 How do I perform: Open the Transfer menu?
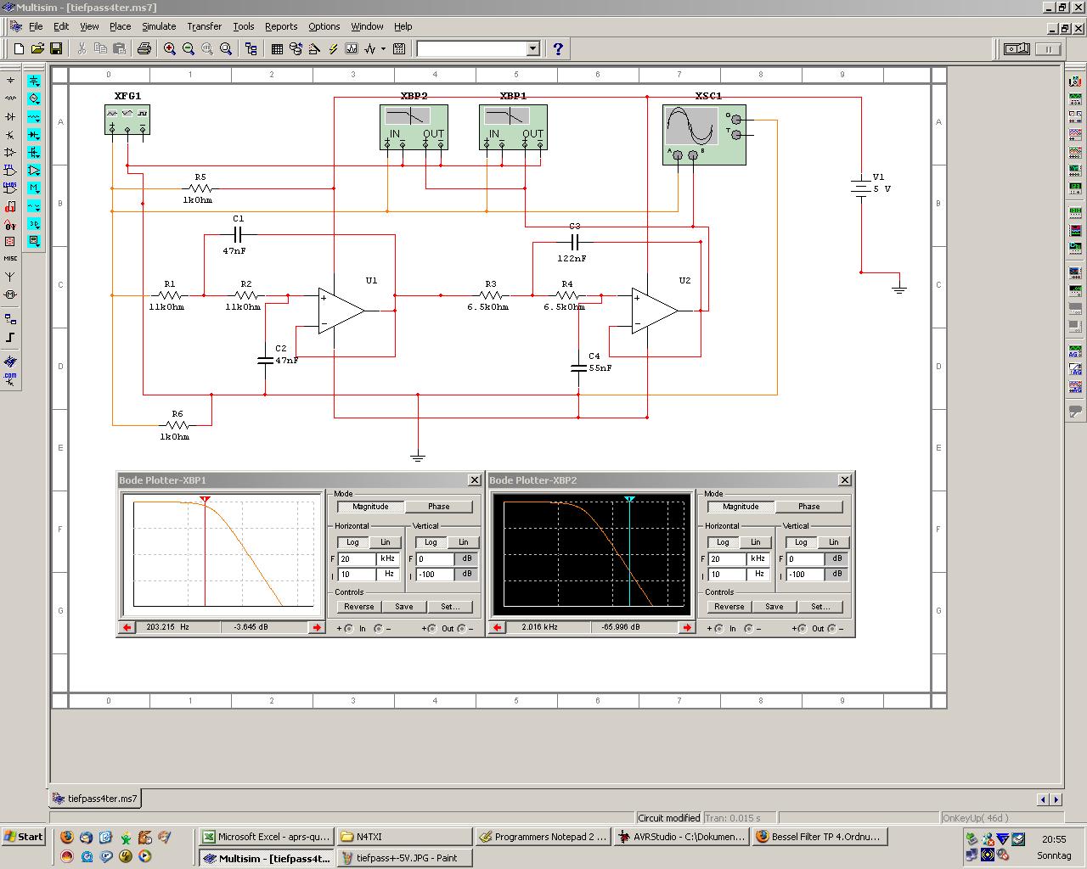[204, 26]
